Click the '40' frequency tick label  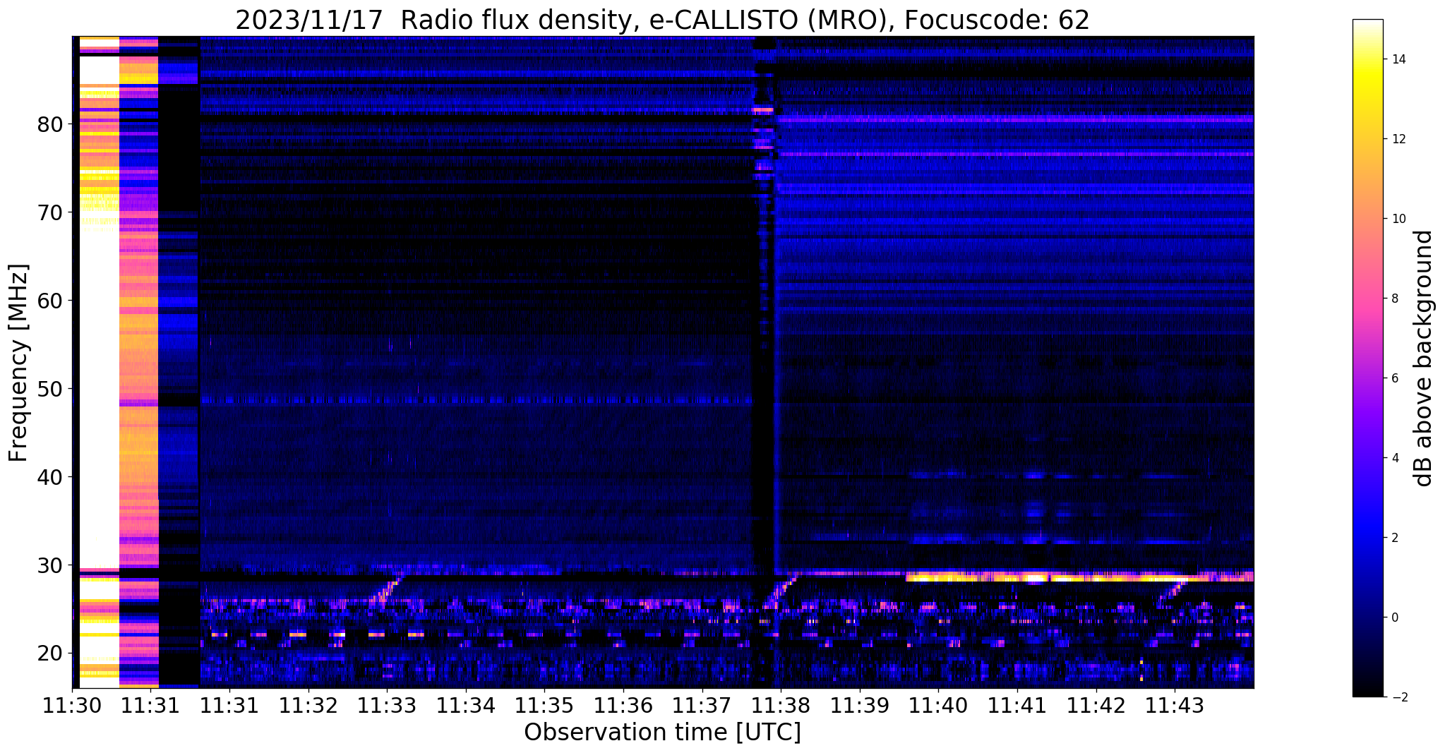(x=49, y=477)
